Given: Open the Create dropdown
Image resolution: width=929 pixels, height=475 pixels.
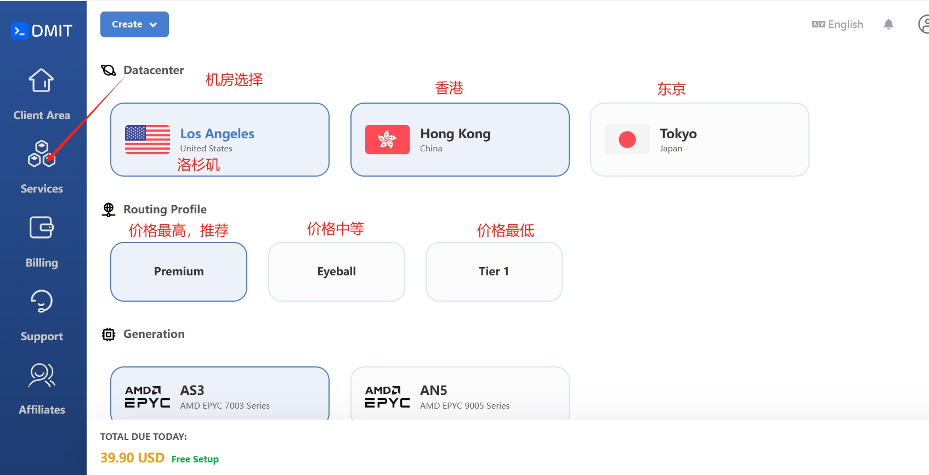Looking at the screenshot, I should tap(134, 24).
